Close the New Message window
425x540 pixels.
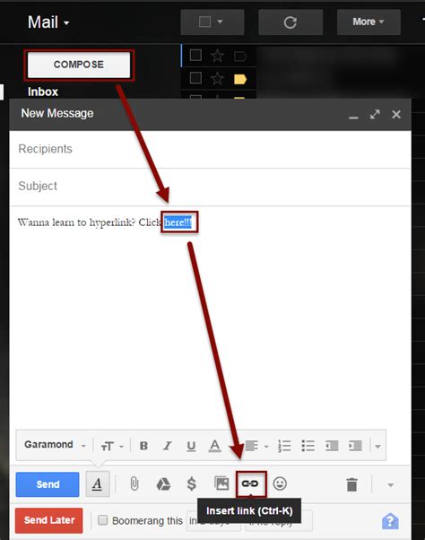[x=396, y=114]
